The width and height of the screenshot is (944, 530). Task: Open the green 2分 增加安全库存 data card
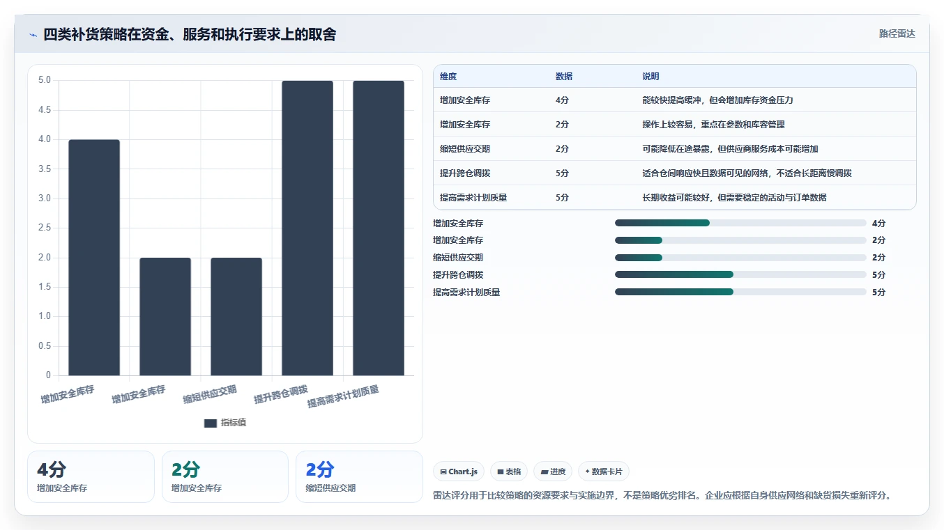pos(225,476)
